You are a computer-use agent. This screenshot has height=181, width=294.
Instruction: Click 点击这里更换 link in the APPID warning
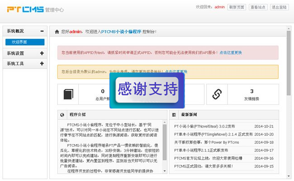tap(231, 53)
